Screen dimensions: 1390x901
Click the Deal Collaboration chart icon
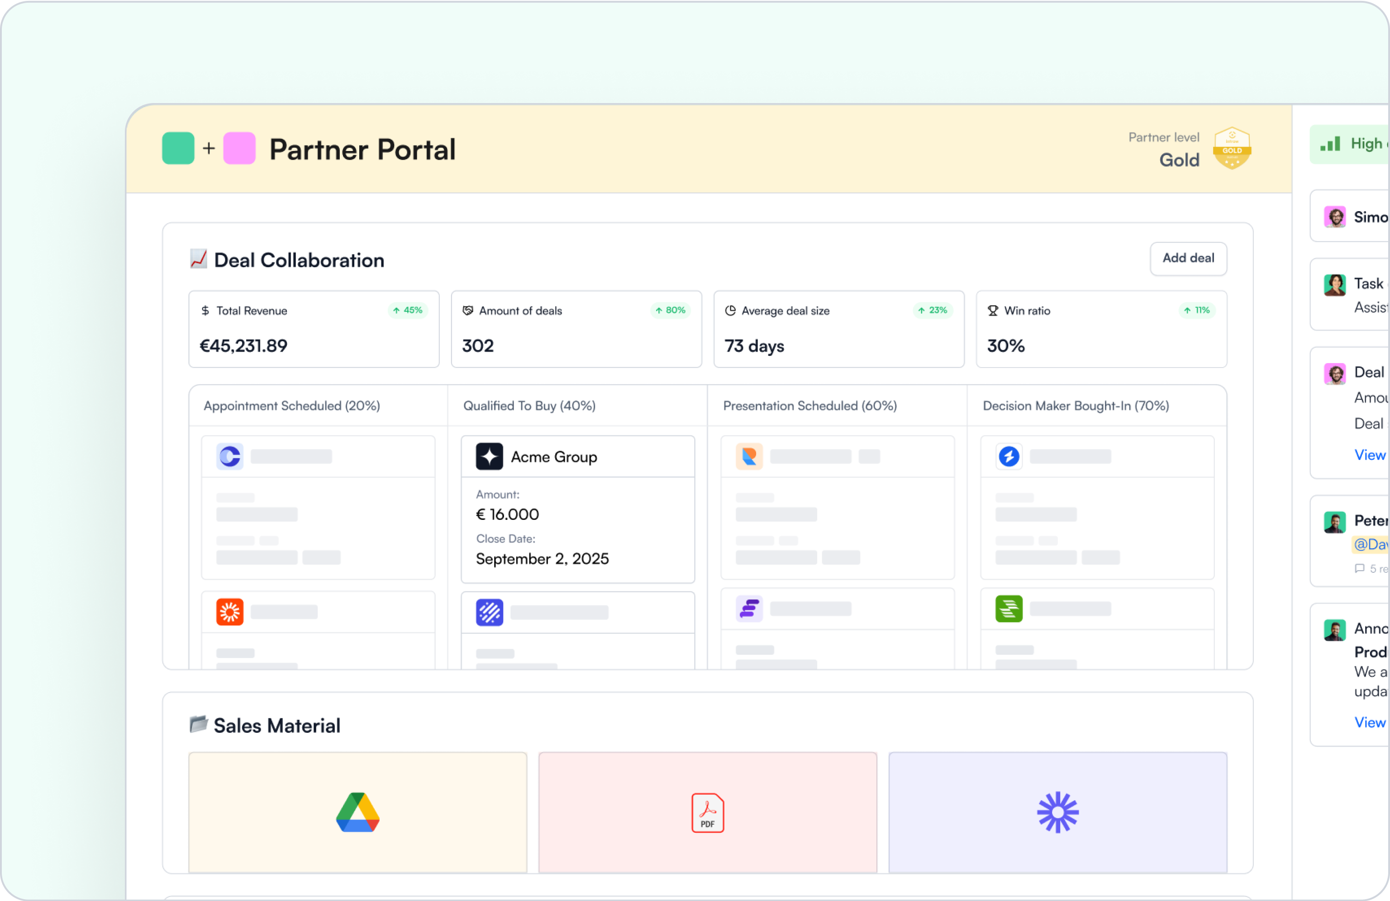coord(199,259)
